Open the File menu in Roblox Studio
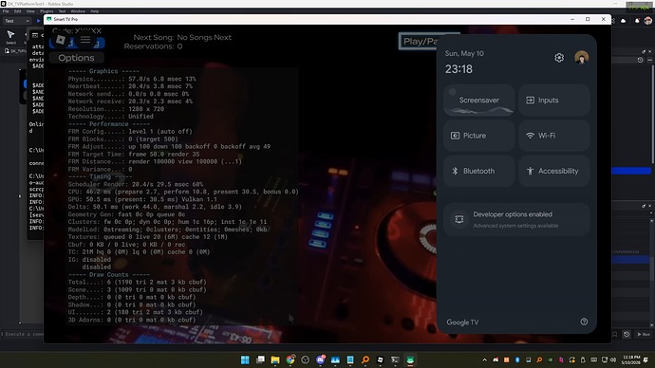The width and height of the screenshot is (655, 368). (6, 11)
